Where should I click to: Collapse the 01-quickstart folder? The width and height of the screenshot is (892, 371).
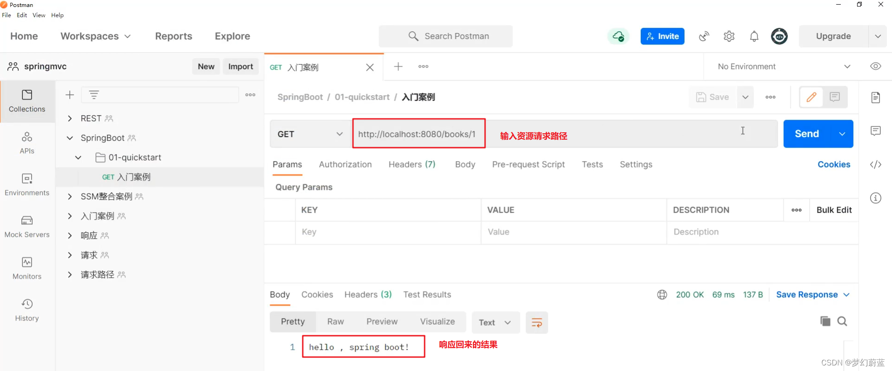(78, 157)
